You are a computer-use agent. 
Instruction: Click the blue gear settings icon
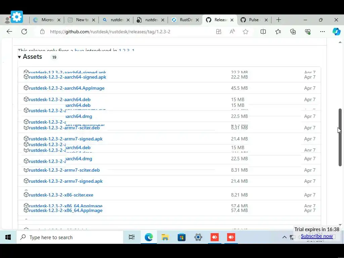click(x=17, y=17)
